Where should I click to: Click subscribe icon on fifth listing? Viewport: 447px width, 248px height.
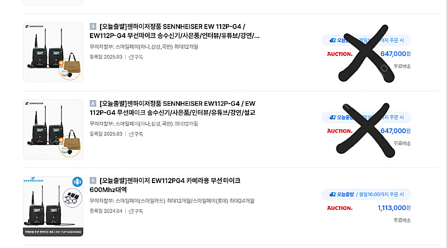coord(131,211)
